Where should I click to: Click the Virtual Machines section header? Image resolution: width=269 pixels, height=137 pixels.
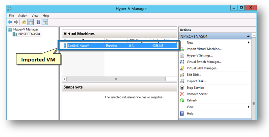120,34
